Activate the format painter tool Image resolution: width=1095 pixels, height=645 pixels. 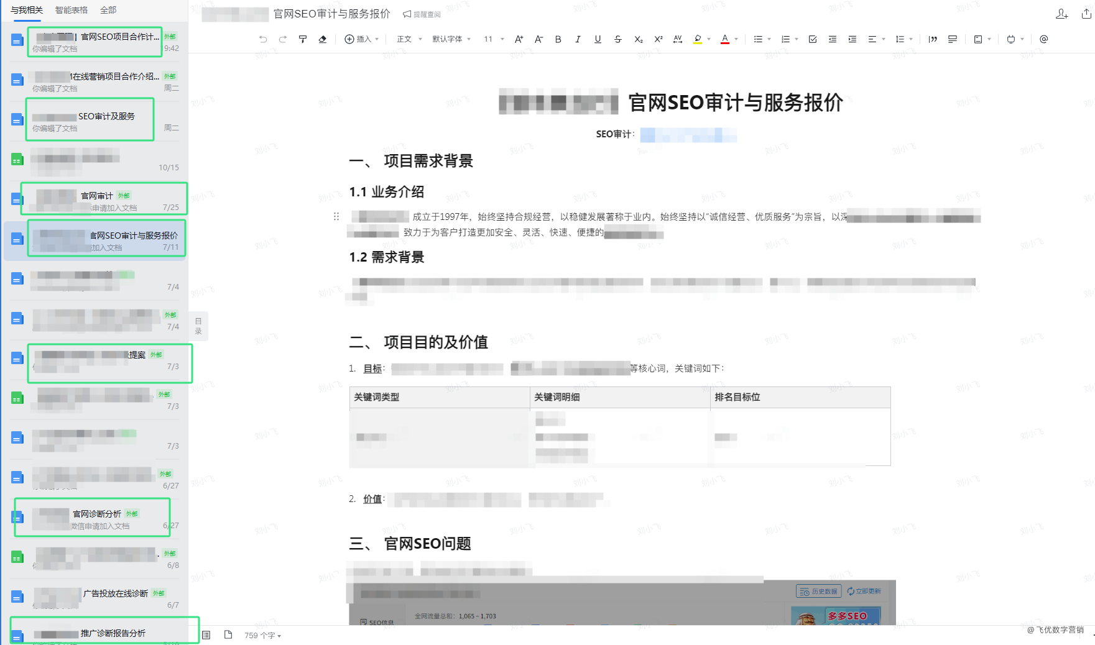tap(303, 39)
